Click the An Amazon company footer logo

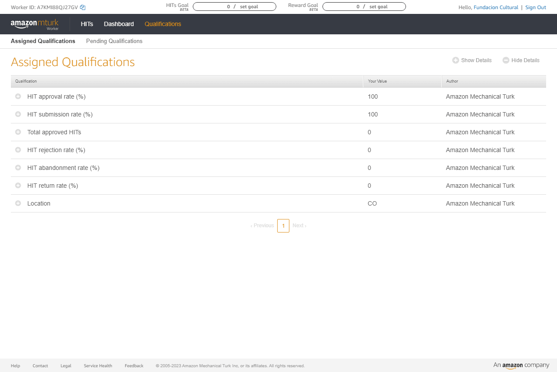pos(521,365)
